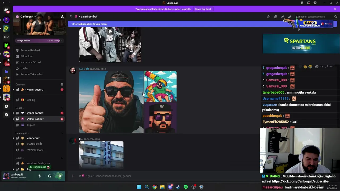Open the genel-sohbet channel
The image size is (340, 191).
coord(39,113)
